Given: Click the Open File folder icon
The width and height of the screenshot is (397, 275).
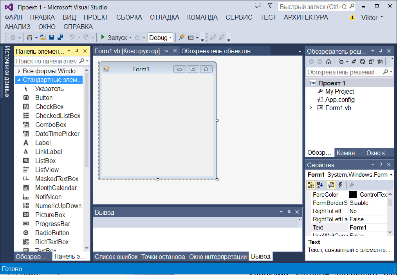Looking at the screenshot, I should 43,38.
